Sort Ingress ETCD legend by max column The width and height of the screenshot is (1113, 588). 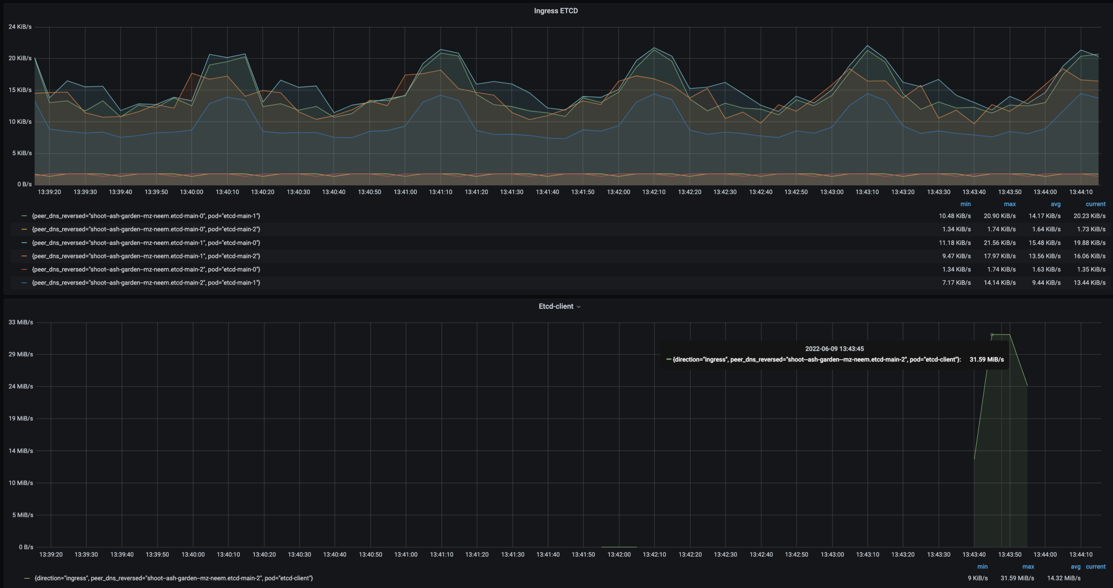(x=1010, y=204)
